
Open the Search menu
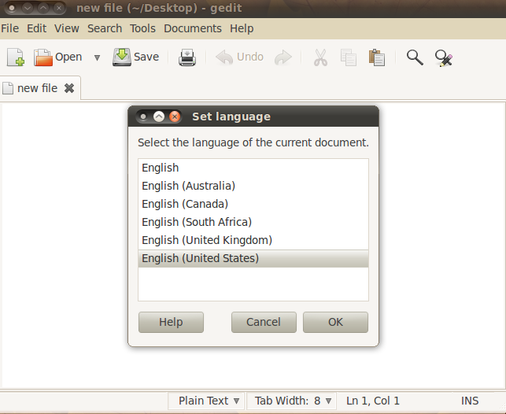click(105, 28)
